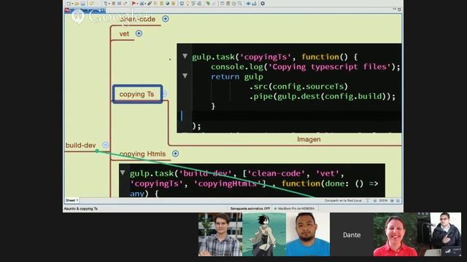Image resolution: width=467 pixels, height=262 pixels.
Task: Expand the vet topic
Action: (139, 33)
